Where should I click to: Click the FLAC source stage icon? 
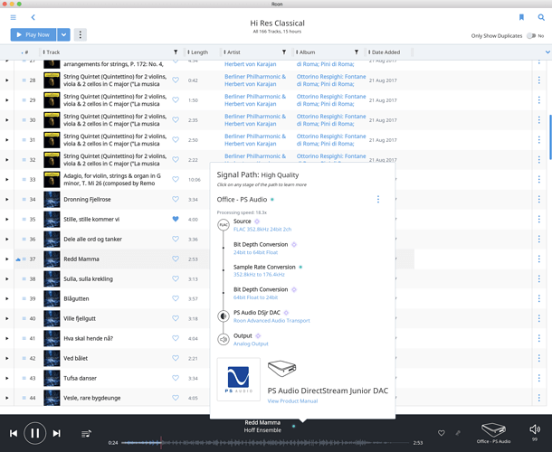click(224, 225)
